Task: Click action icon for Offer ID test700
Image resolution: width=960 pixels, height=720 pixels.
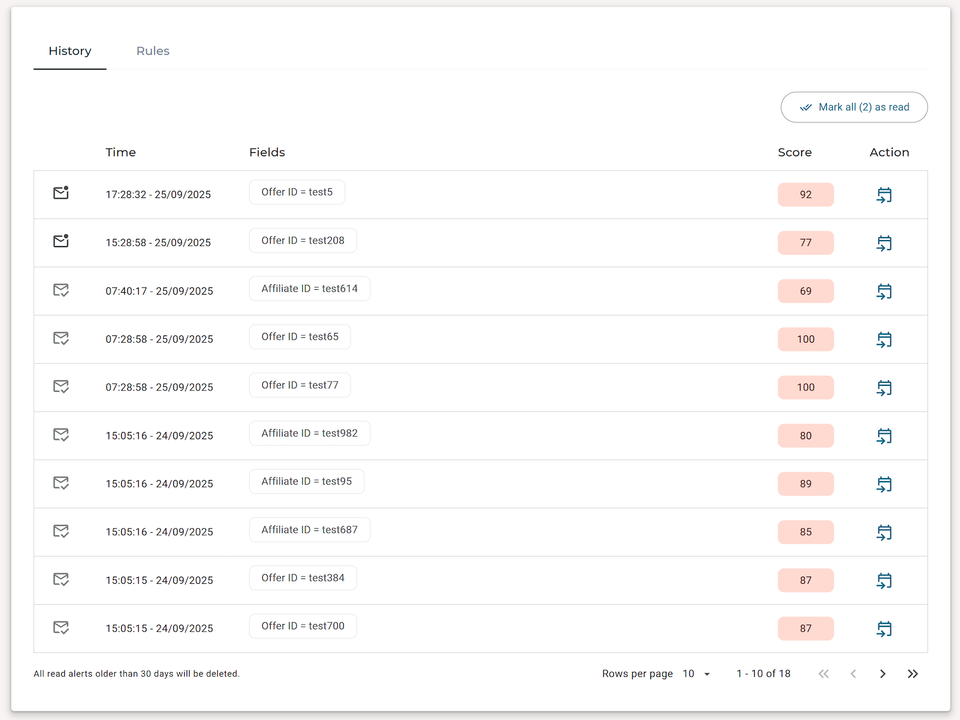Action: (884, 629)
